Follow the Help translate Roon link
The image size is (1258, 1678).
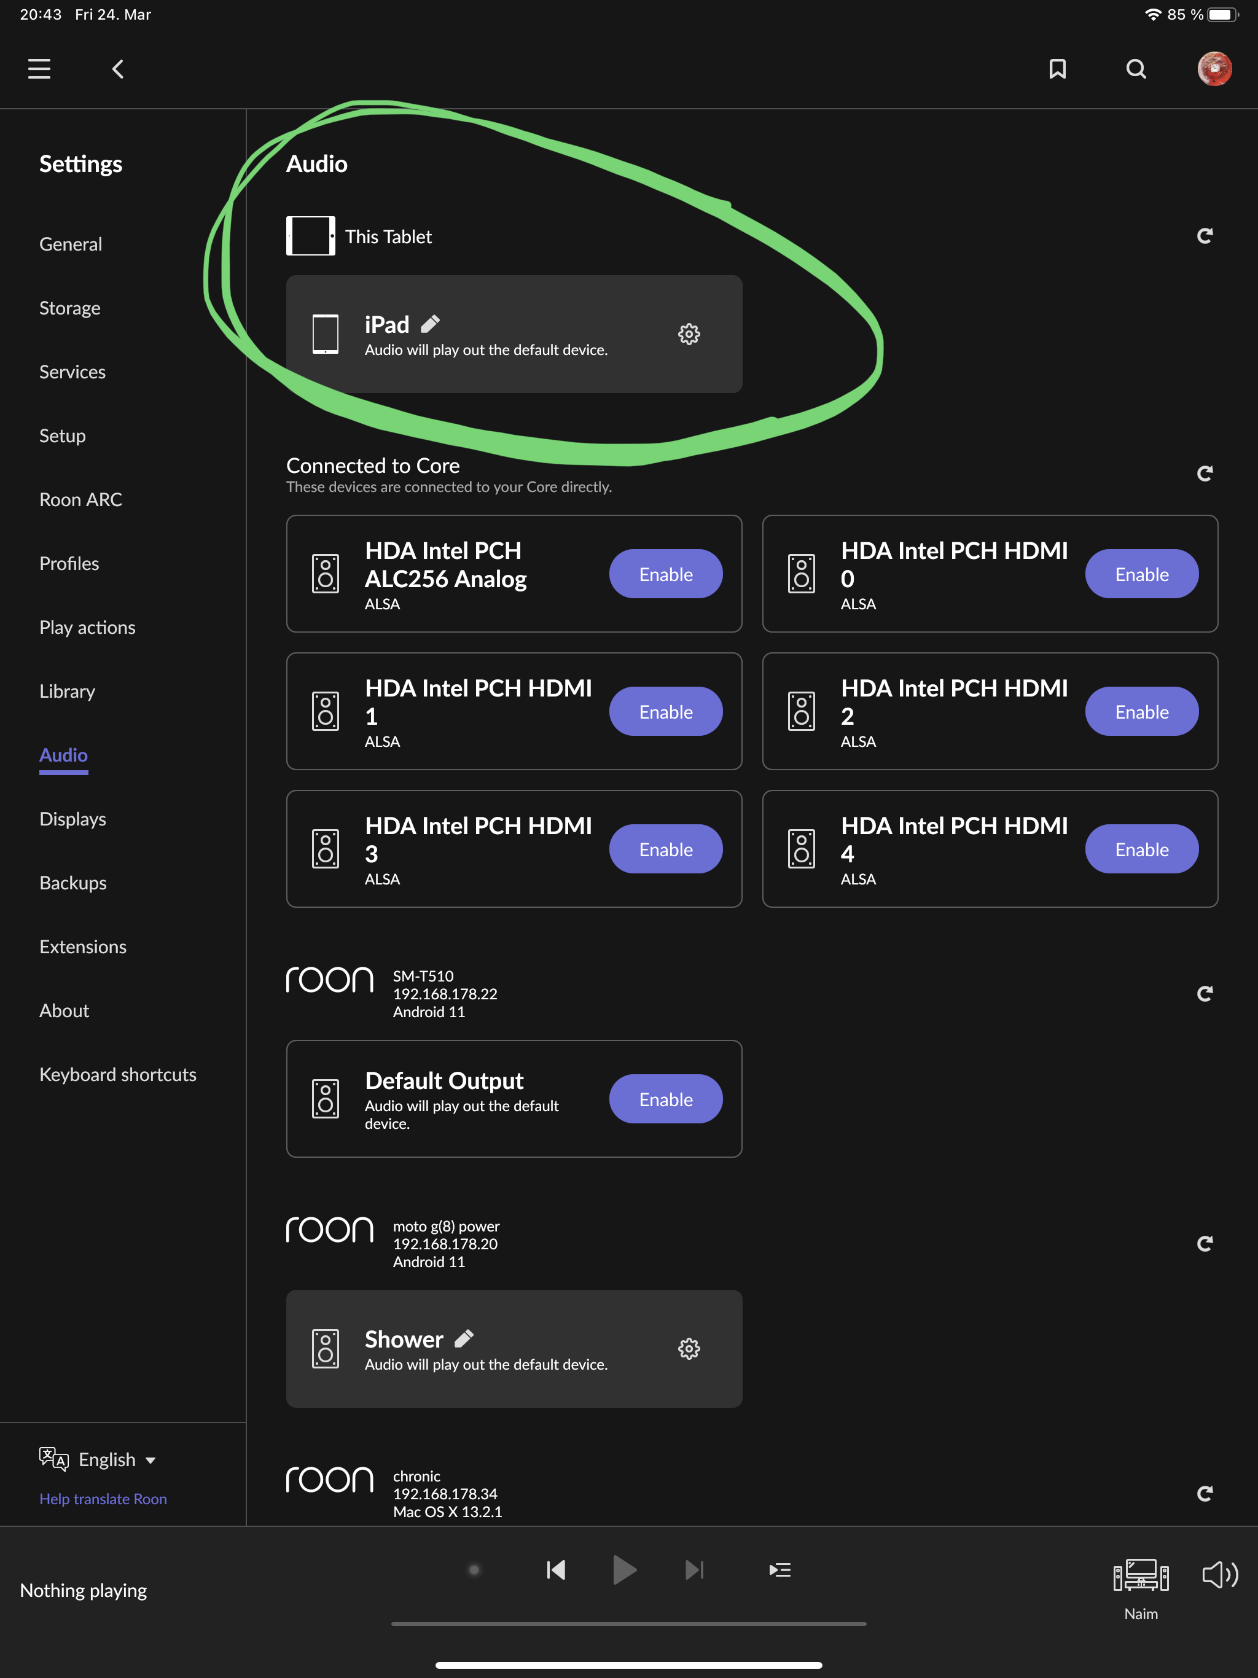103,1498
